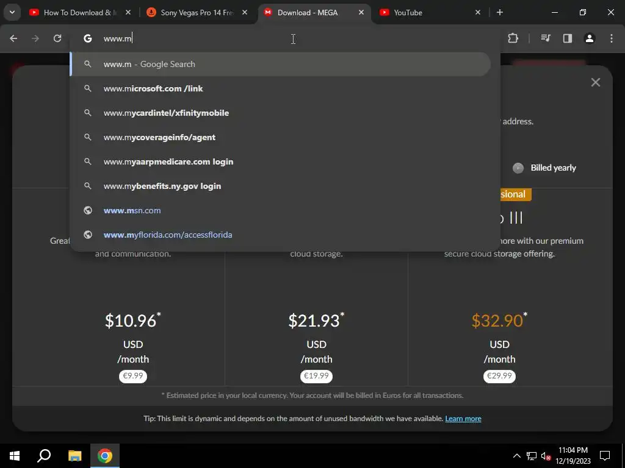Open File Explorer from the taskbar
This screenshot has width=625, height=468.
tap(74, 456)
